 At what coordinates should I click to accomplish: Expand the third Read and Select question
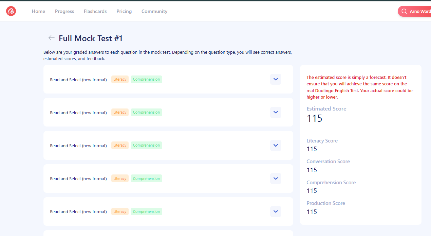[x=276, y=145]
